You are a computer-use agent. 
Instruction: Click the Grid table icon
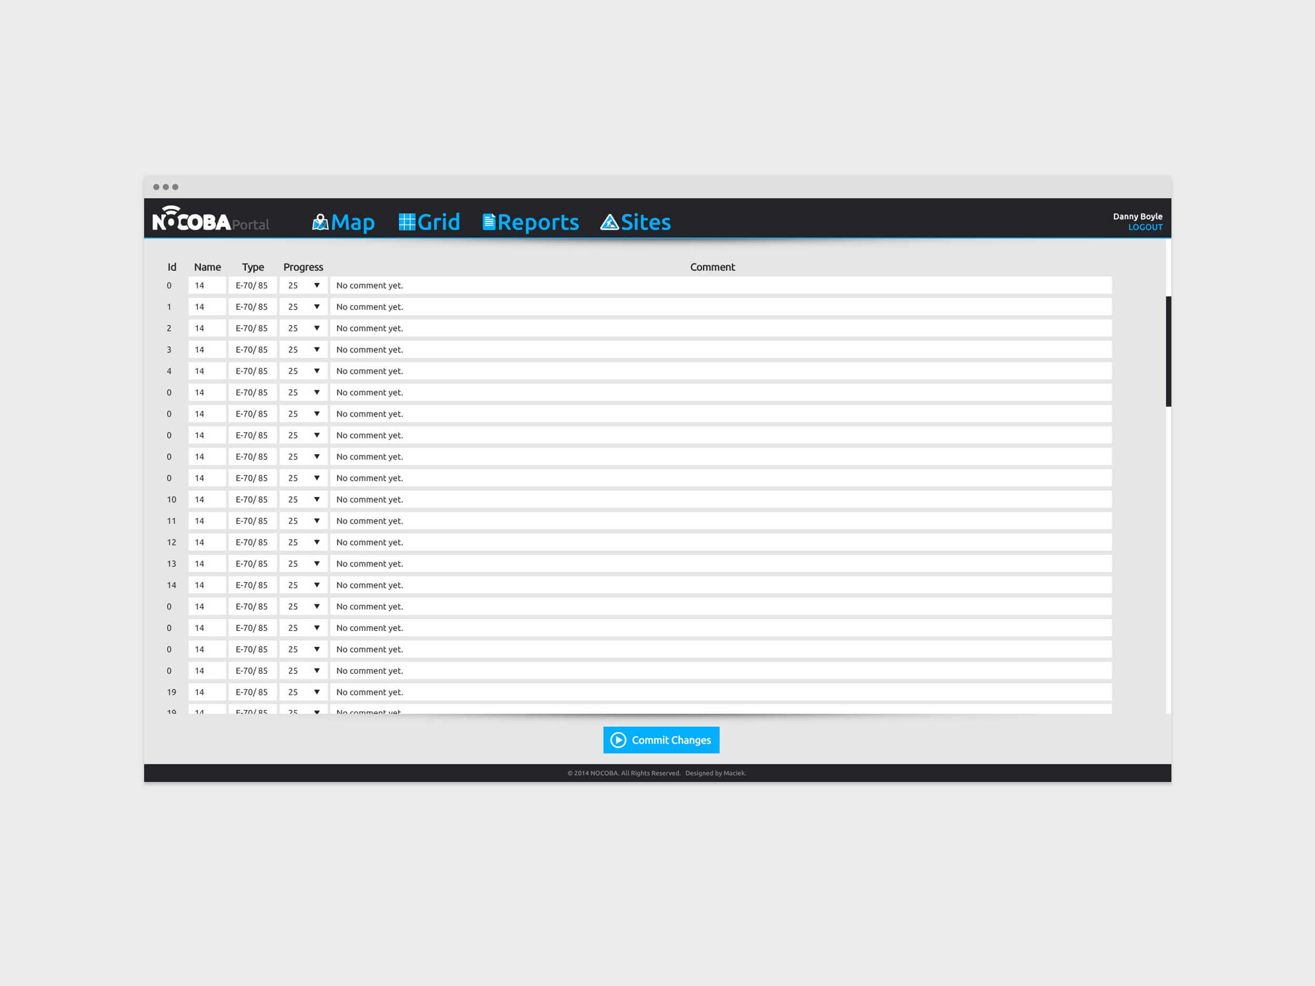pyautogui.click(x=407, y=222)
